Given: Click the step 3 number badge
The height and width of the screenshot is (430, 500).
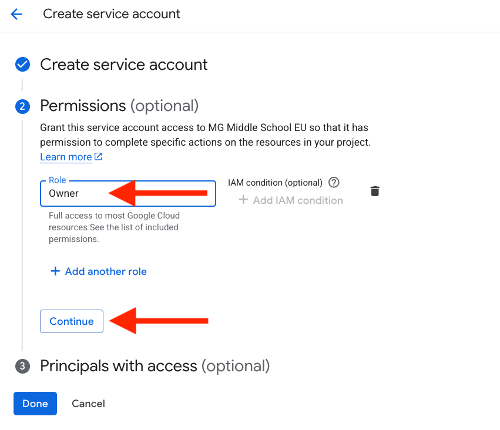Looking at the screenshot, I should (23, 366).
